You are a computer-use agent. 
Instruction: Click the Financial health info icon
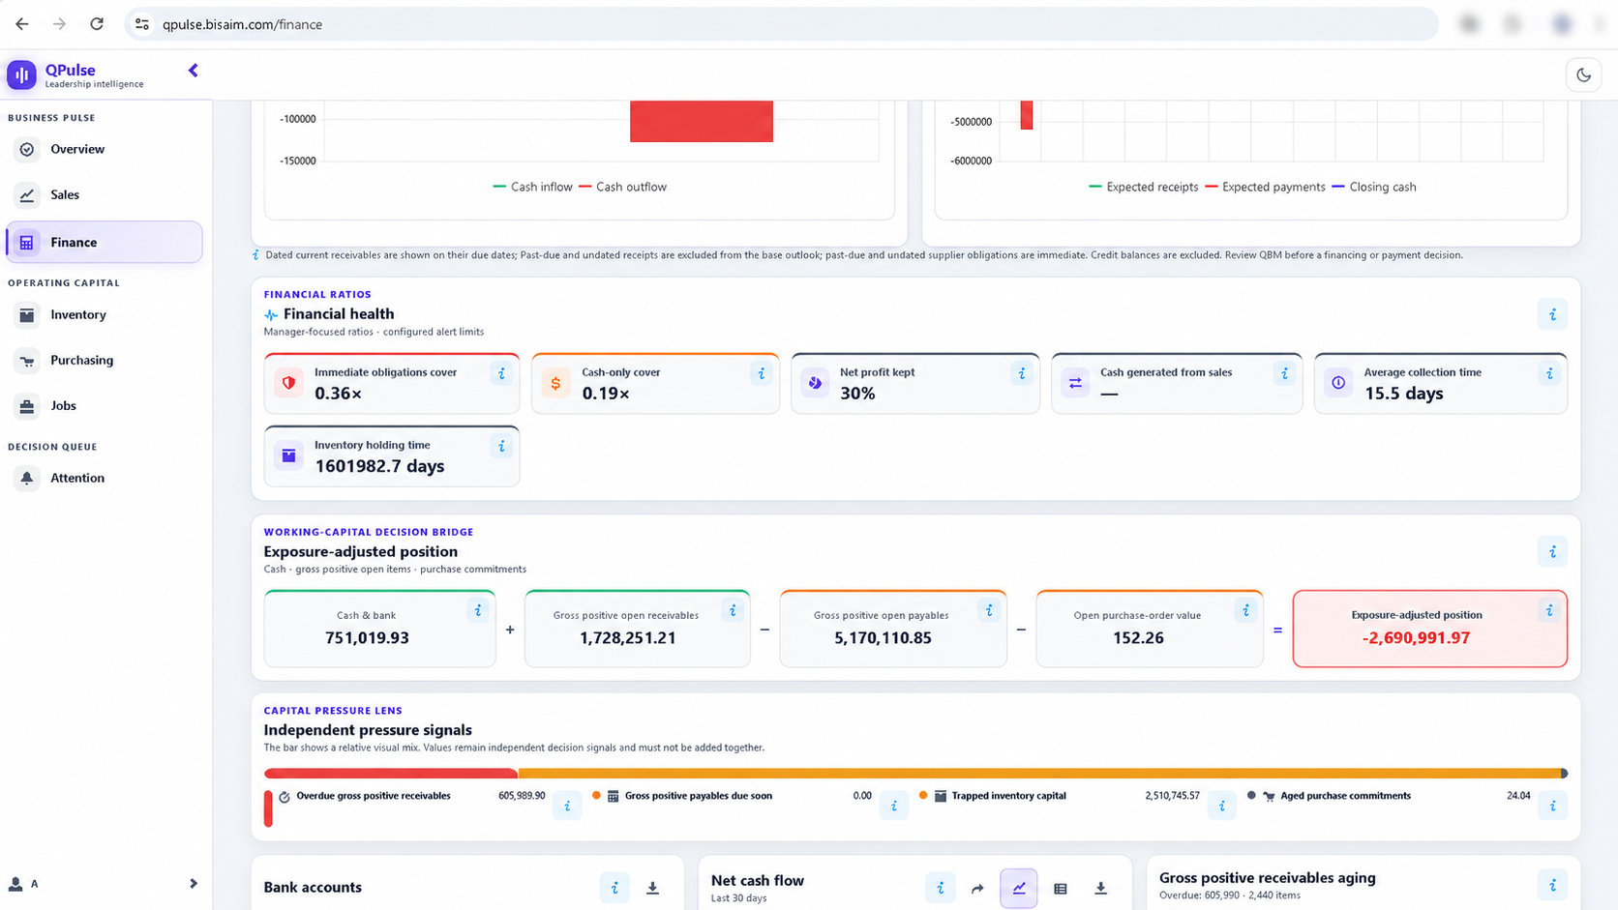(1552, 314)
